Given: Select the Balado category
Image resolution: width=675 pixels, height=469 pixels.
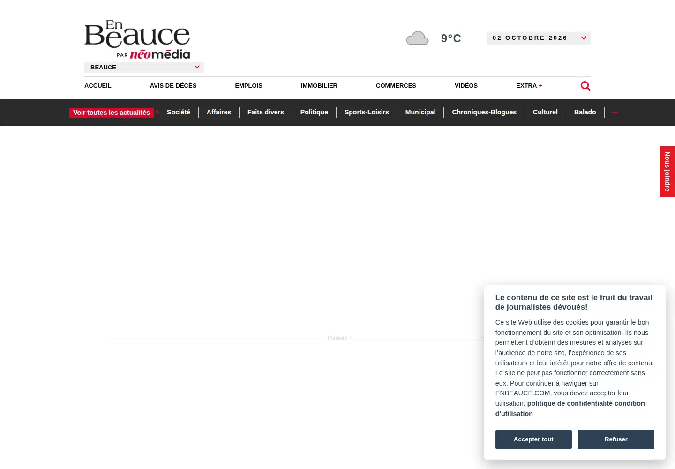Looking at the screenshot, I should tap(585, 112).
